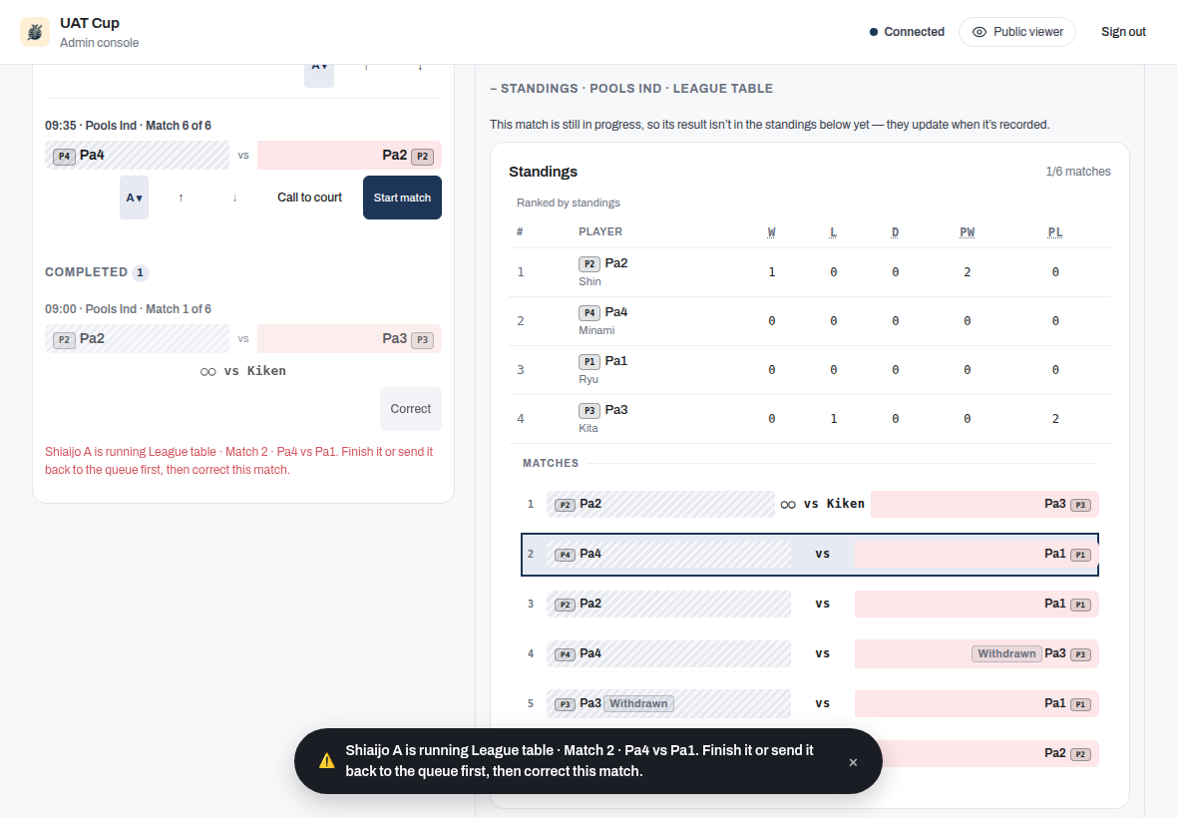Select the Pa1 Ryu standings row
The height and width of the screenshot is (818, 1177).
coord(810,370)
